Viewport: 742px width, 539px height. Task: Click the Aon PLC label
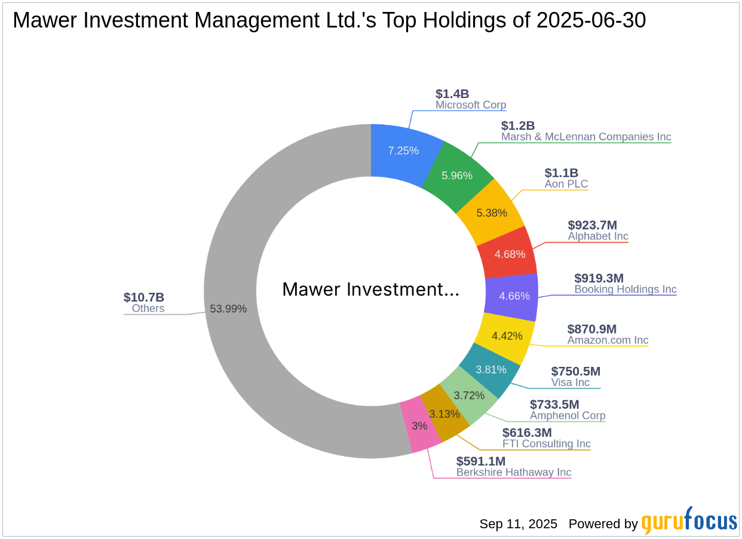566,184
